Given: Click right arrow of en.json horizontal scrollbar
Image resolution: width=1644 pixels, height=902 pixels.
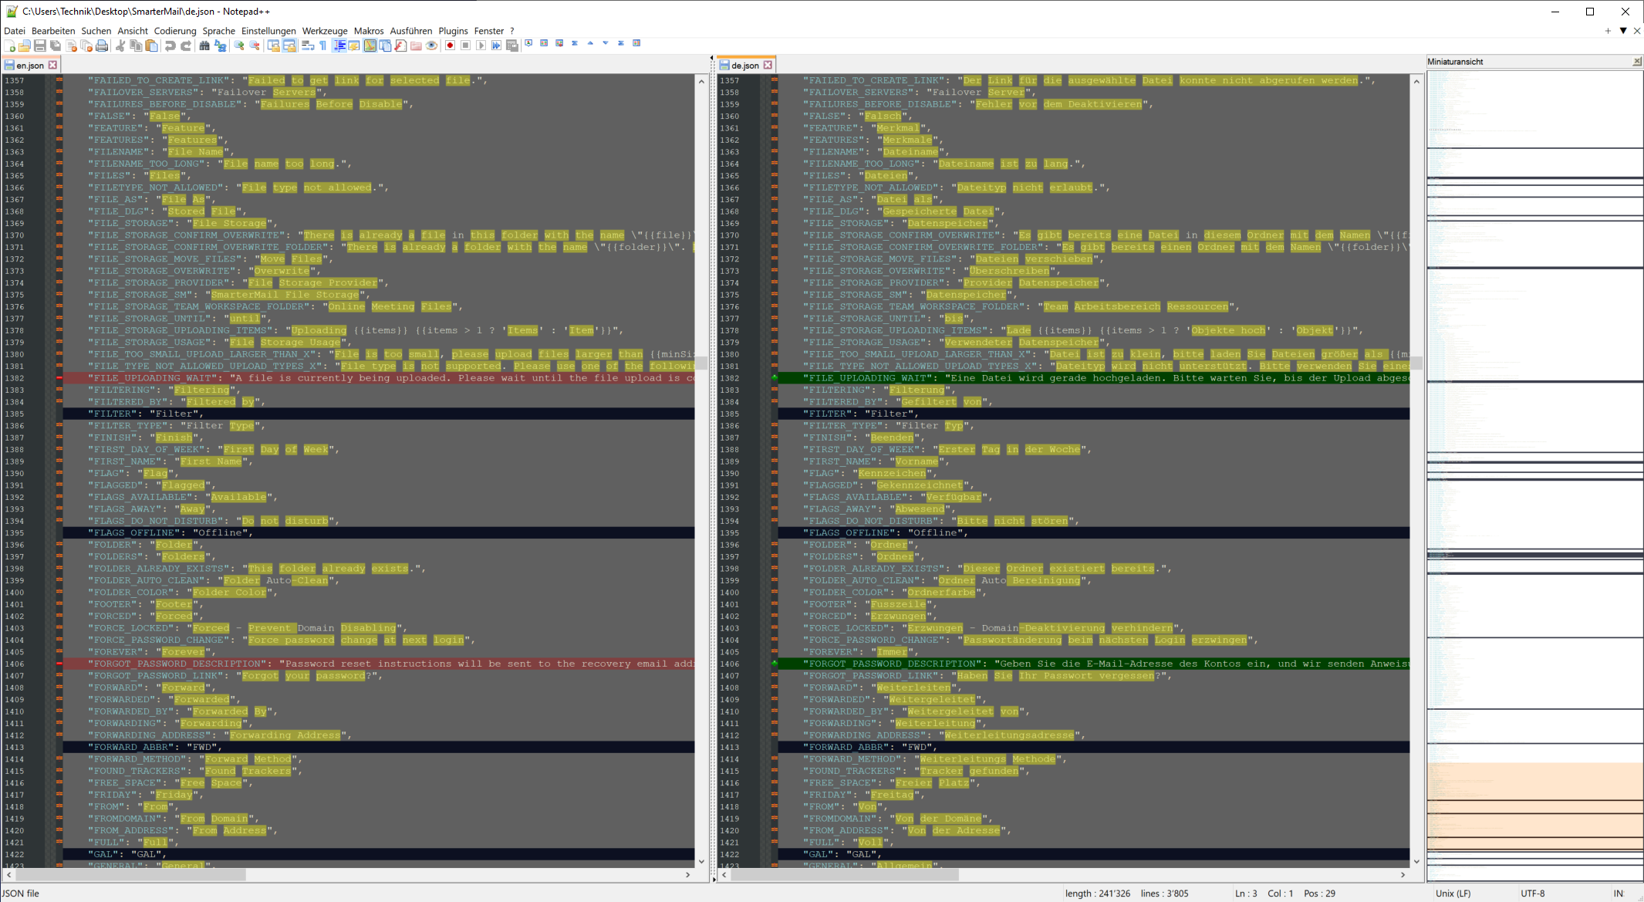Looking at the screenshot, I should [x=687, y=875].
